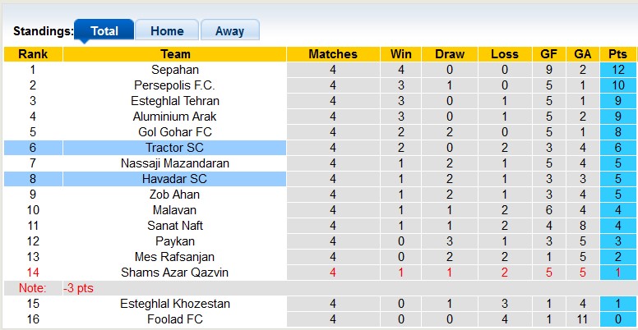This screenshot has width=638, height=330.
Task: Click the -3 pts note text
Action: coord(81,288)
